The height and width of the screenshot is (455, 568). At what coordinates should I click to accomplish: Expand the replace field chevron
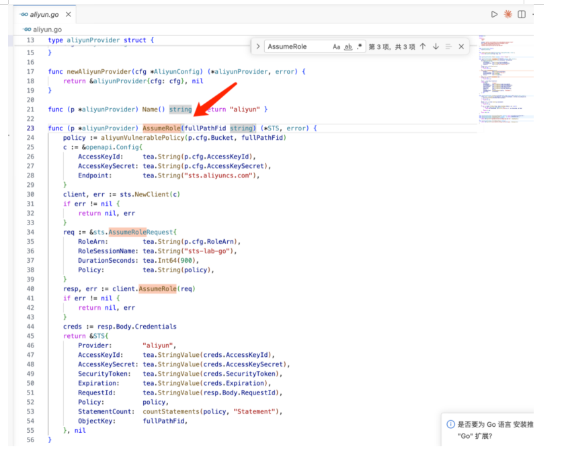click(258, 46)
